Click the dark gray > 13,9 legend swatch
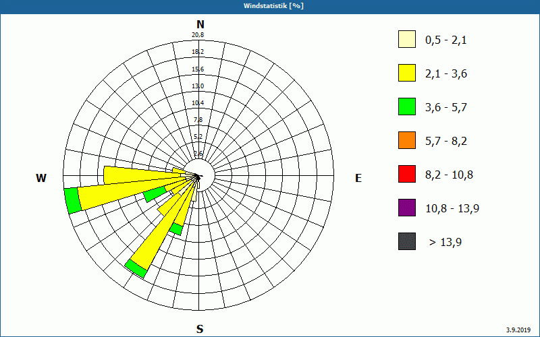Image resolution: width=540 pixels, height=337 pixels. click(407, 241)
